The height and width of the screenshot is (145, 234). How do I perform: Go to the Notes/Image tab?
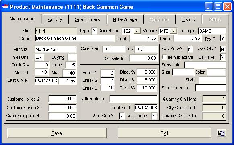coord(125,20)
